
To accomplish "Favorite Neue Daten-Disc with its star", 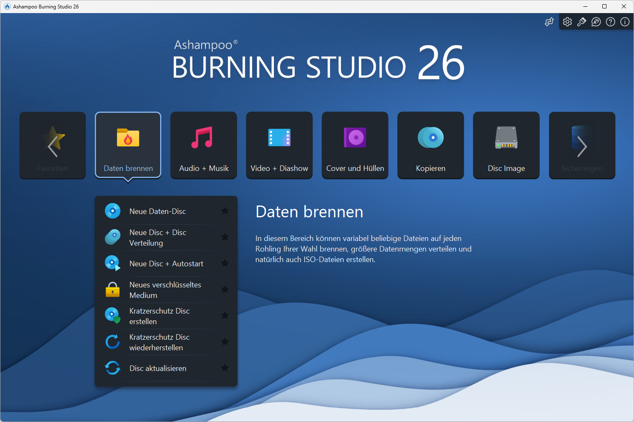I will click(225, 211).
